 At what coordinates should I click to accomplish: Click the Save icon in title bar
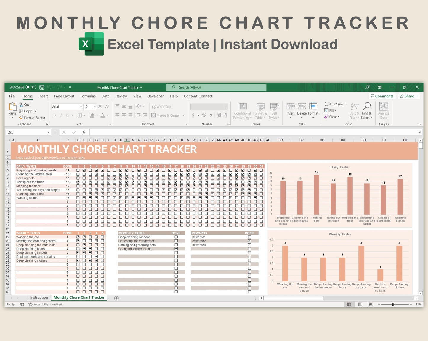point(42,87)
